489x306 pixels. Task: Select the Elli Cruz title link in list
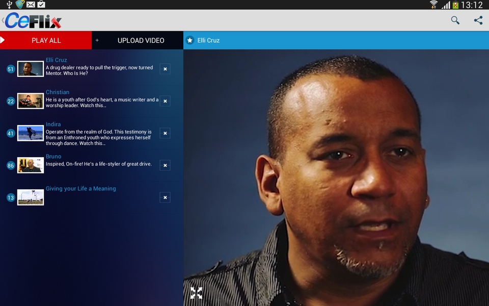pyautogui.click(x=56, y=60)
